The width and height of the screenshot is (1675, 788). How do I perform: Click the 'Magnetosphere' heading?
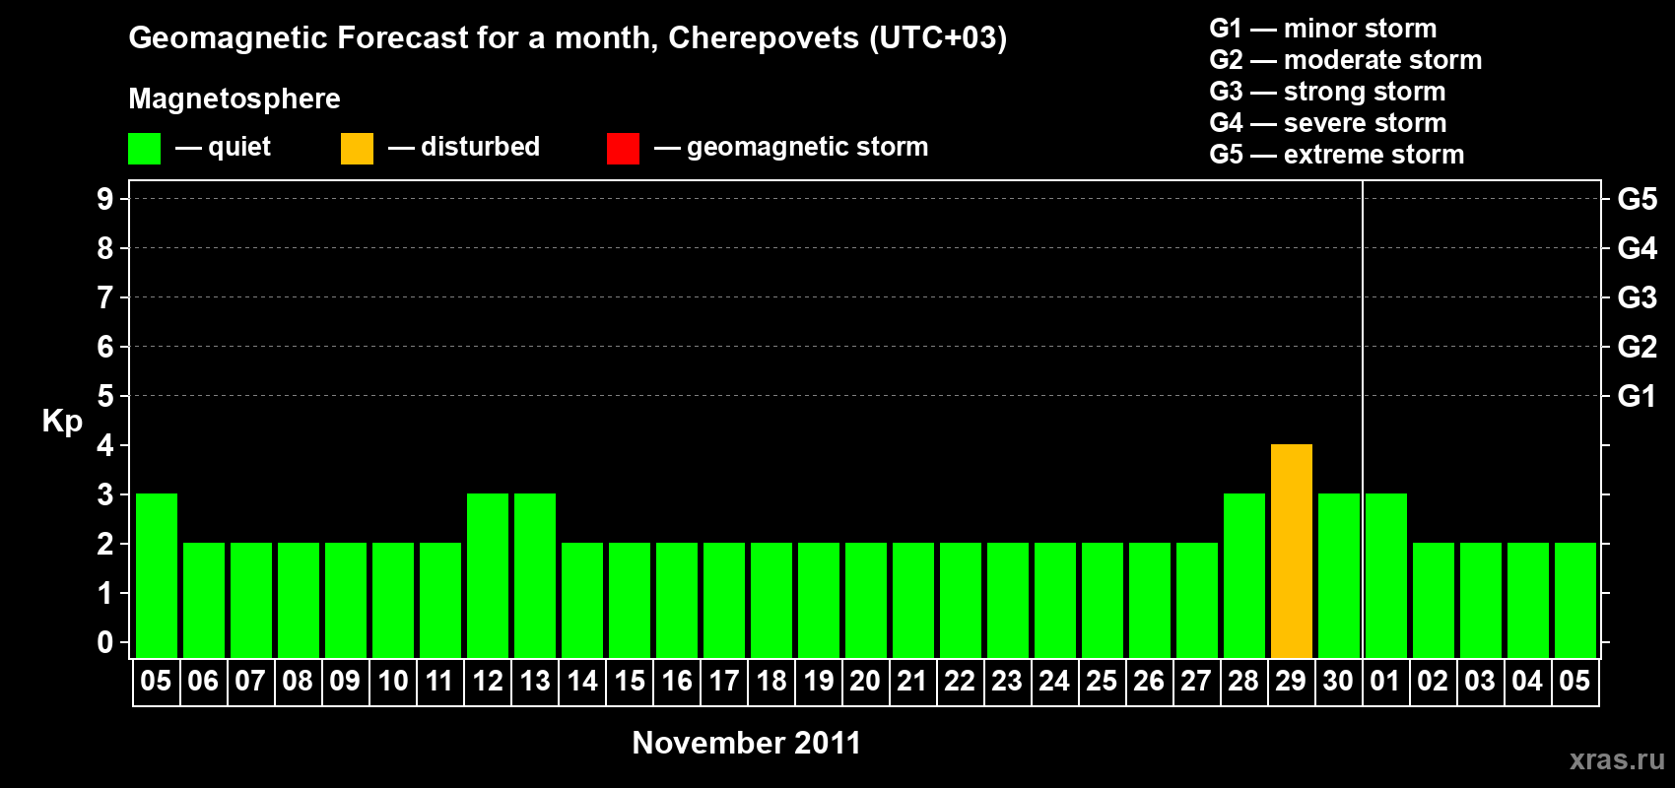[234, 98]
